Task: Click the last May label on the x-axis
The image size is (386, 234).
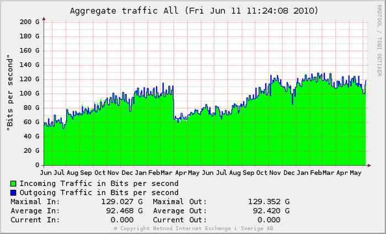Action: coord(355,173)
